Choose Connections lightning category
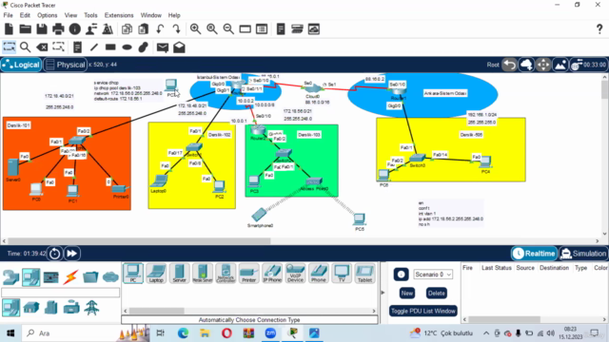 pyautogui.click(x=70, y=276)
